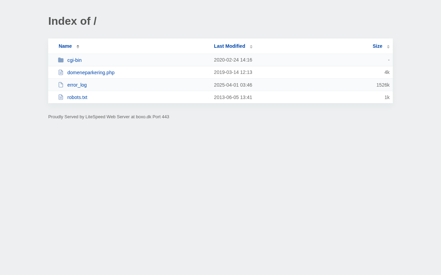The height and width of the screenshot is (275, 441).
Task: Open the robots.txt file link
Action: pyautogui.click(x=77, y=97)
